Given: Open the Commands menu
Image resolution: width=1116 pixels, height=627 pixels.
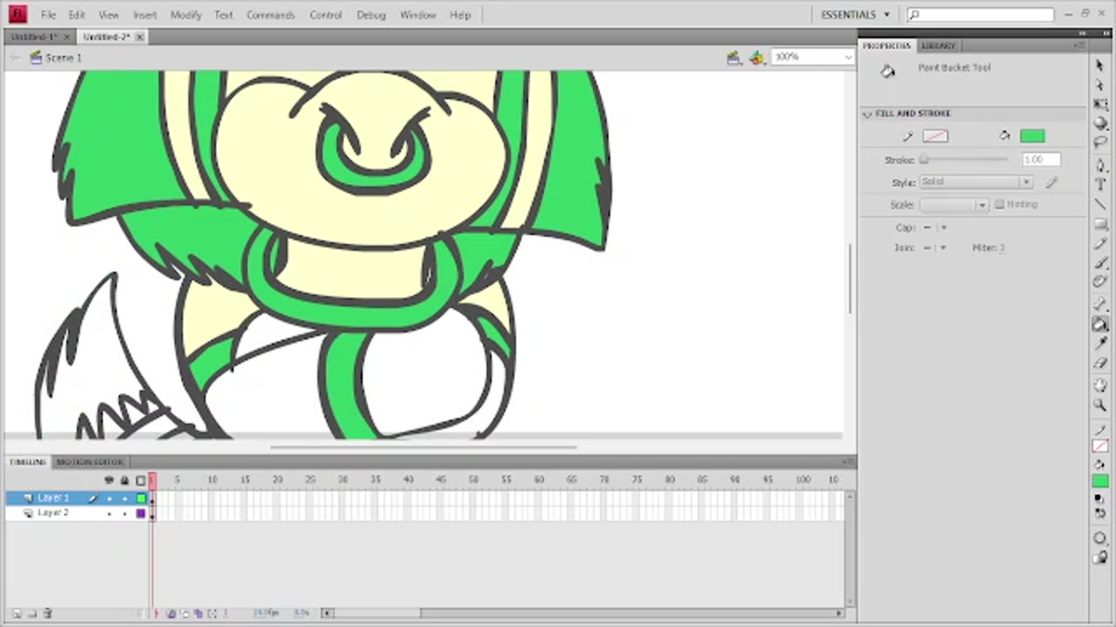Looking at the screenshot, I should coord(270,15).
